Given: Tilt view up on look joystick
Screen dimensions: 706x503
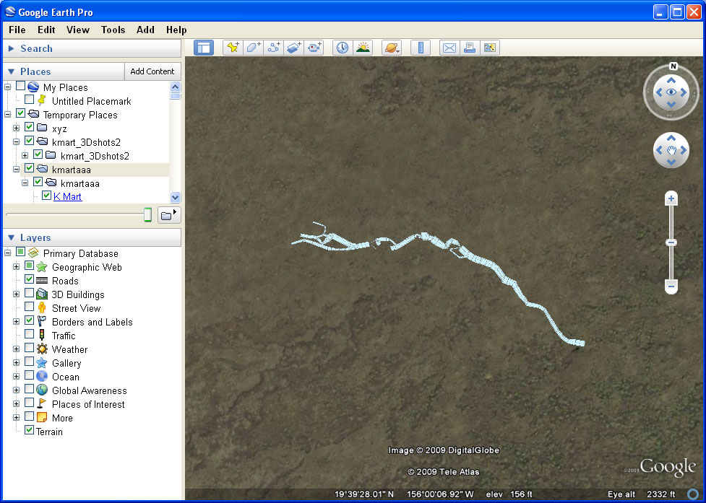Looking at the screenshot, I should coord(671,80).
